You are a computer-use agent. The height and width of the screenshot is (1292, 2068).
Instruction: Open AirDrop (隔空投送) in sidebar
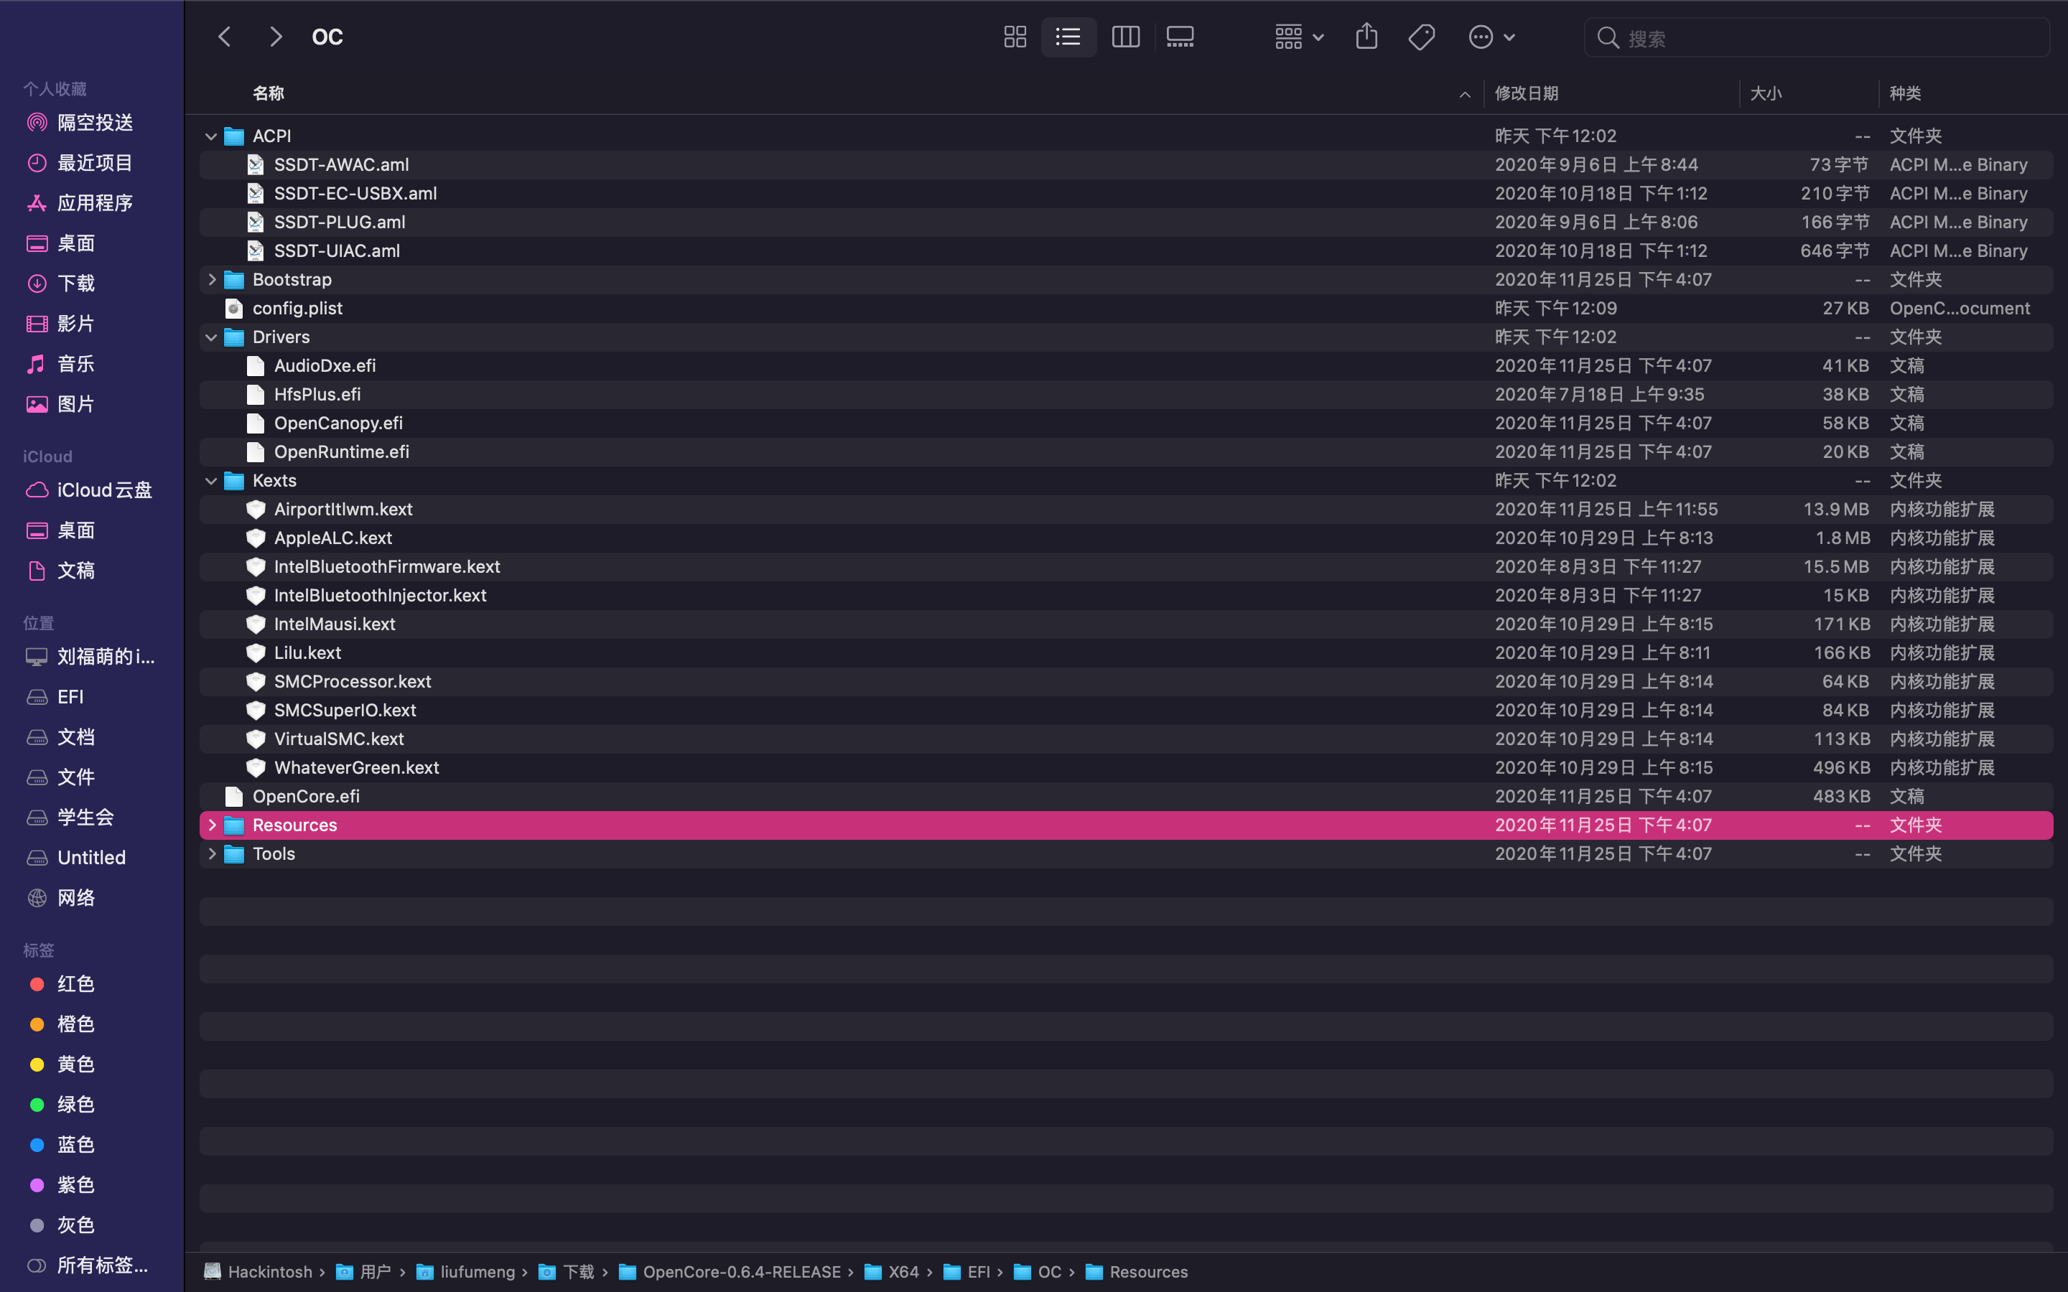click(95, 122)
